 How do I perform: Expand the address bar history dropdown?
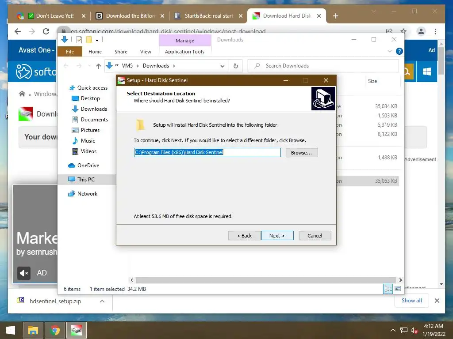(223, 66)
